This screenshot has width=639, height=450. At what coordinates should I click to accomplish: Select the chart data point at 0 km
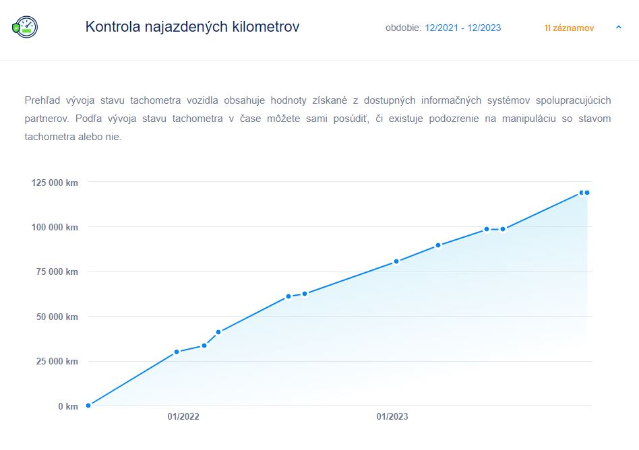[x=88, y=406]
